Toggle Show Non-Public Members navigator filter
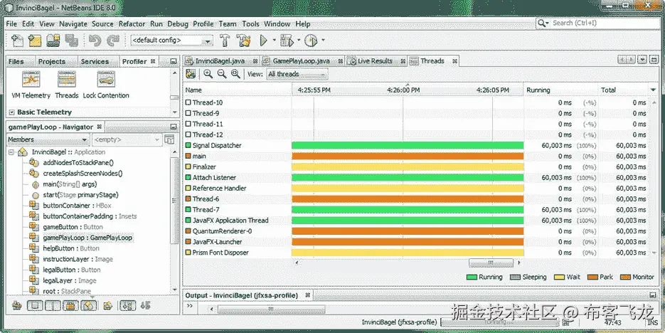 71,305
